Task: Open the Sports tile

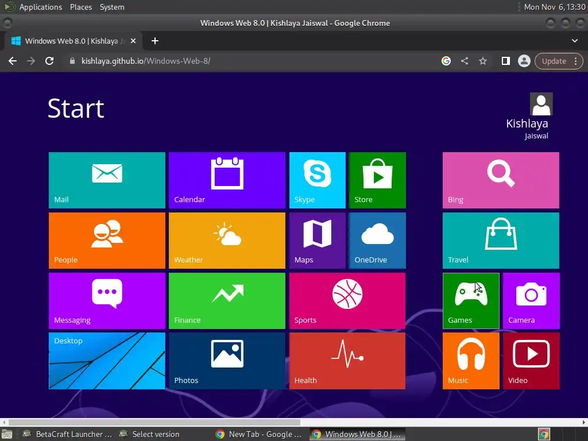Action: (347, 301)
